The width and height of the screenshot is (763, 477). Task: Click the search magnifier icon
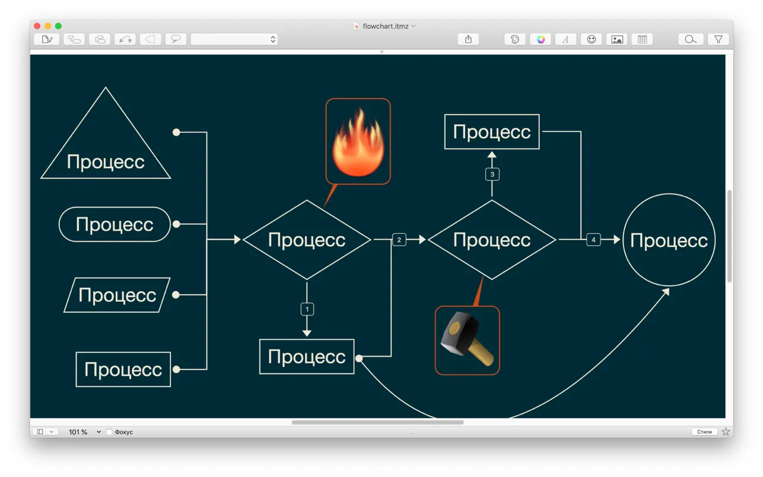point(691,40)
